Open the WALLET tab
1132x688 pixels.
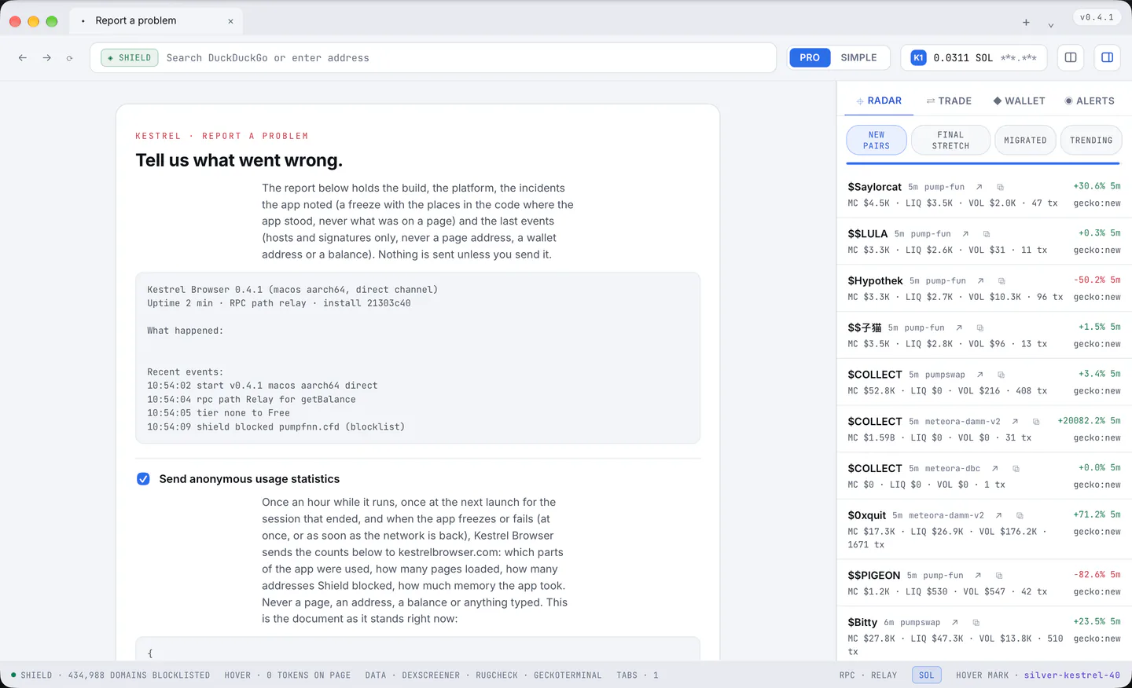[x=1019, y=101]
